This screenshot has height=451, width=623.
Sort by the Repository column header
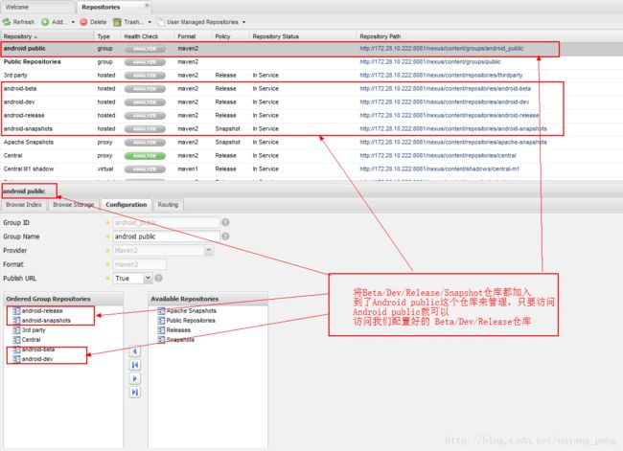click(x=48, y=36)
